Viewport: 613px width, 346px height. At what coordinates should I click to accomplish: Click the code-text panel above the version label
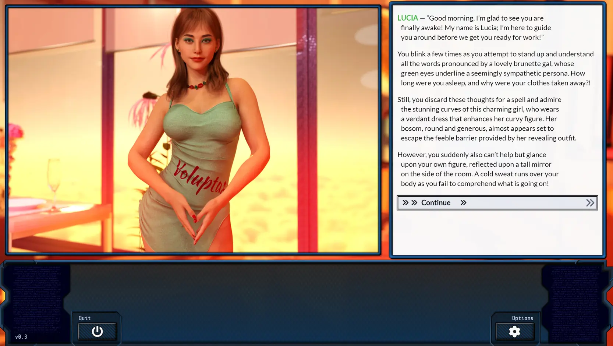click(x=37, y=298)
